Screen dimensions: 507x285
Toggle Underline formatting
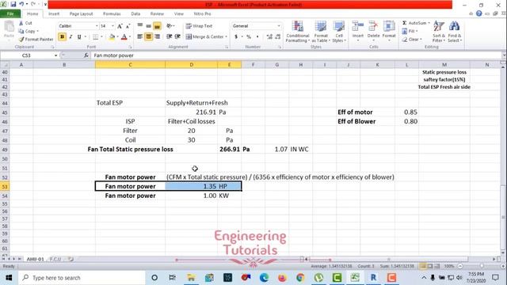(x=79, y=37)
